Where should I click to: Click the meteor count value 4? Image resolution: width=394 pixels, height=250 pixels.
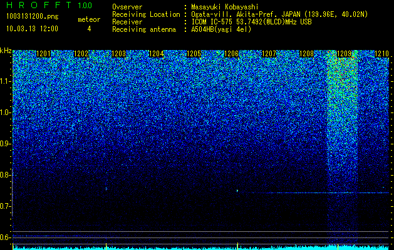(x=89, y=29)
